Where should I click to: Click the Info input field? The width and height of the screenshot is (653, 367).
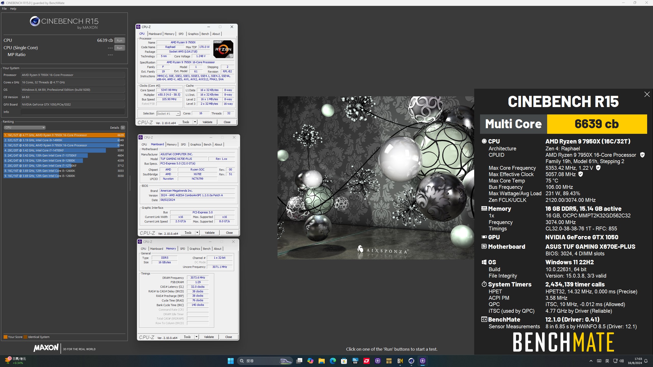point(73,112)
